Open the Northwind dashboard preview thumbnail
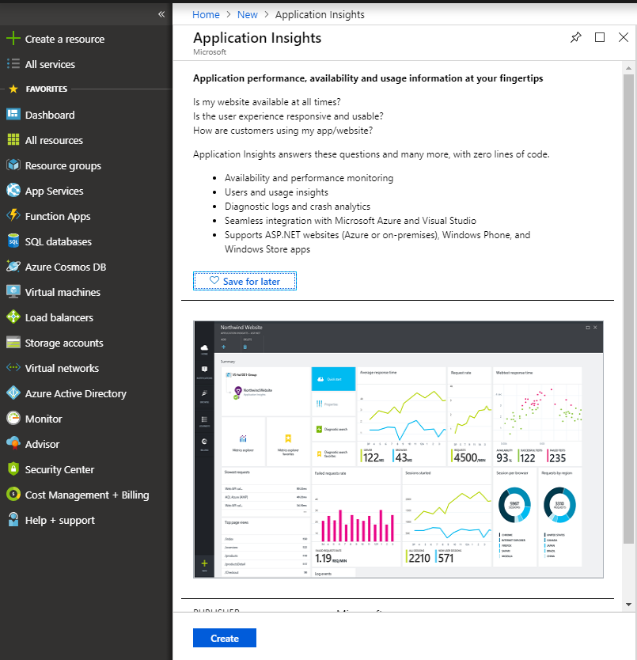Image resolution: width=637 pixels, height=660 pixels. (x=398, y=449)
